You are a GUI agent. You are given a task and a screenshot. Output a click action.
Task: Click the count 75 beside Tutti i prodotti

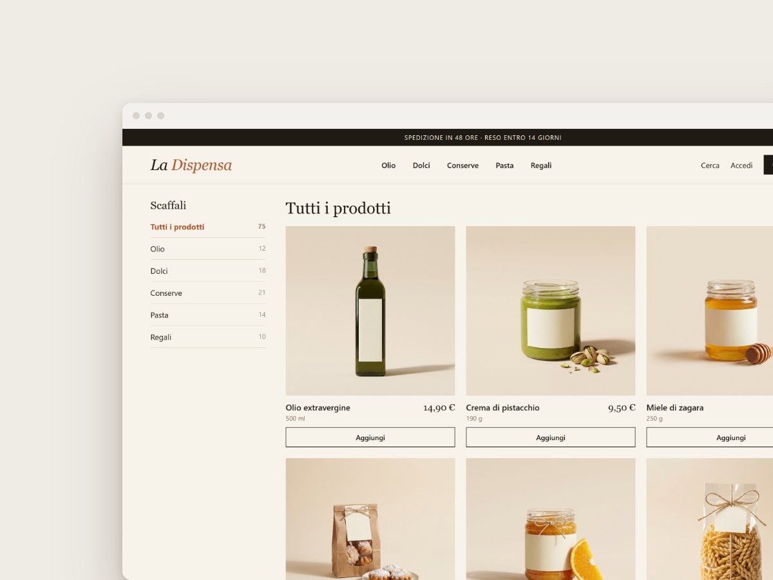pyautogui.click(x=262, y=227)
